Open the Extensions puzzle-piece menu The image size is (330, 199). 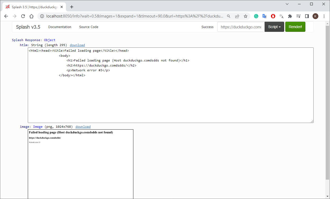point(290,16)
